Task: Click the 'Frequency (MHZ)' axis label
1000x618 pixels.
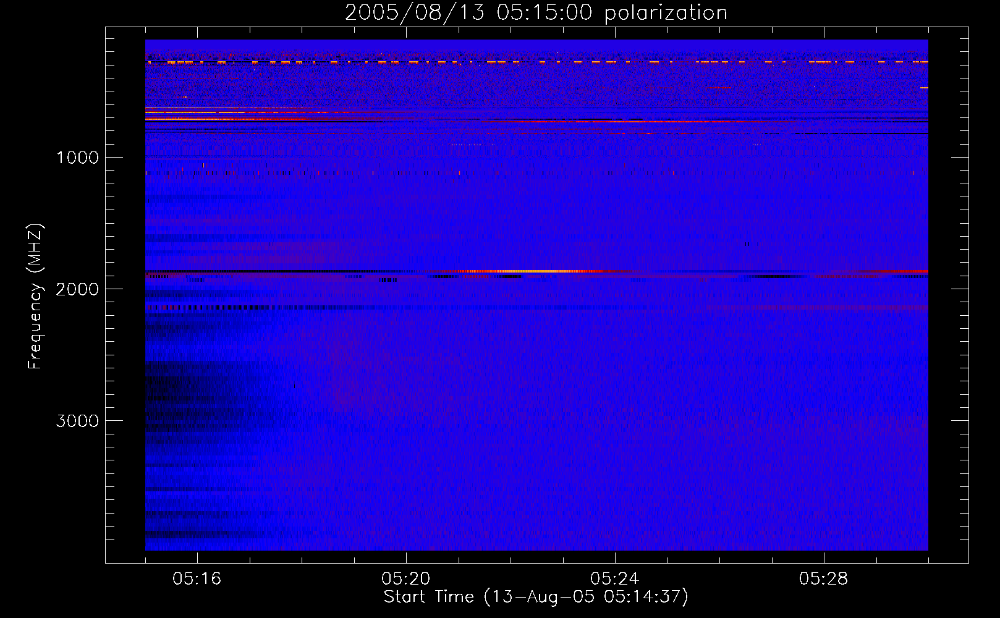Action: point(35,297)
